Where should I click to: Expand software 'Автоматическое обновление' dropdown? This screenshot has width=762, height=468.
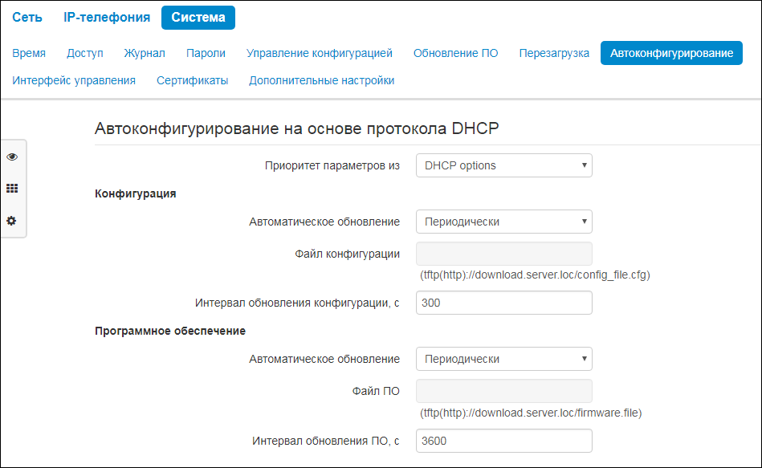coord(503,359)
